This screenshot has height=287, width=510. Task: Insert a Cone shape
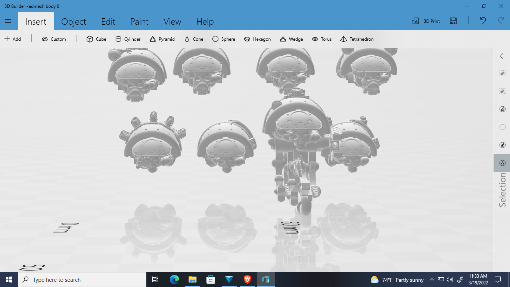point(194,39)
